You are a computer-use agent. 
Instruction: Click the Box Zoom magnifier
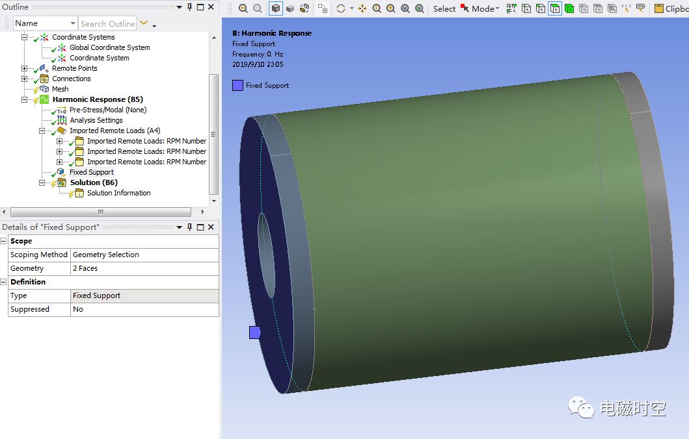(x=390, y=8)
